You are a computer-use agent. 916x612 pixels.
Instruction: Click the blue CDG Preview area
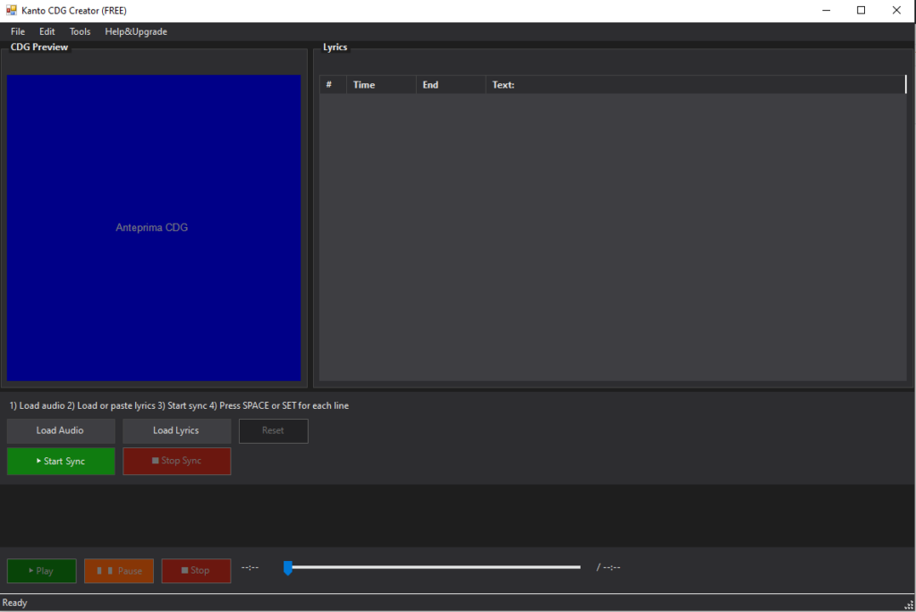point(153,227)
